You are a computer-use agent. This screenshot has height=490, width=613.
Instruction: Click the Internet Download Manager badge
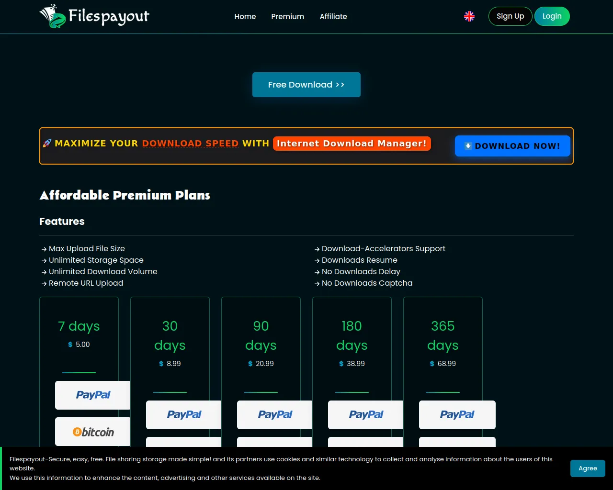pyautogui.click(x=352, y=144)
